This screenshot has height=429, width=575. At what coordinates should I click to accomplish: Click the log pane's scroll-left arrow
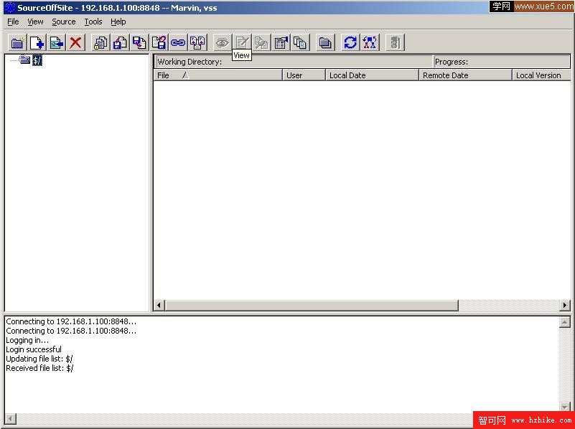point(11,419)
